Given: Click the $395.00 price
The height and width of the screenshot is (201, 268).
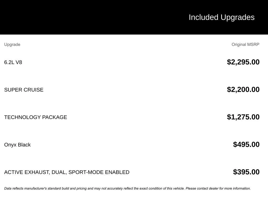Looking at the screenshot, I should [x=246, y=172].
